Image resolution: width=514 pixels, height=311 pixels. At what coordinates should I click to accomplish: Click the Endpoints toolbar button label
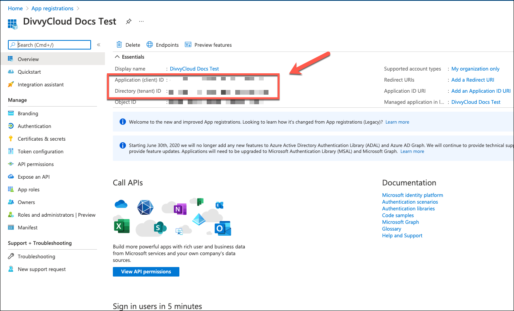pyautogui.click(x=168, y=45)
